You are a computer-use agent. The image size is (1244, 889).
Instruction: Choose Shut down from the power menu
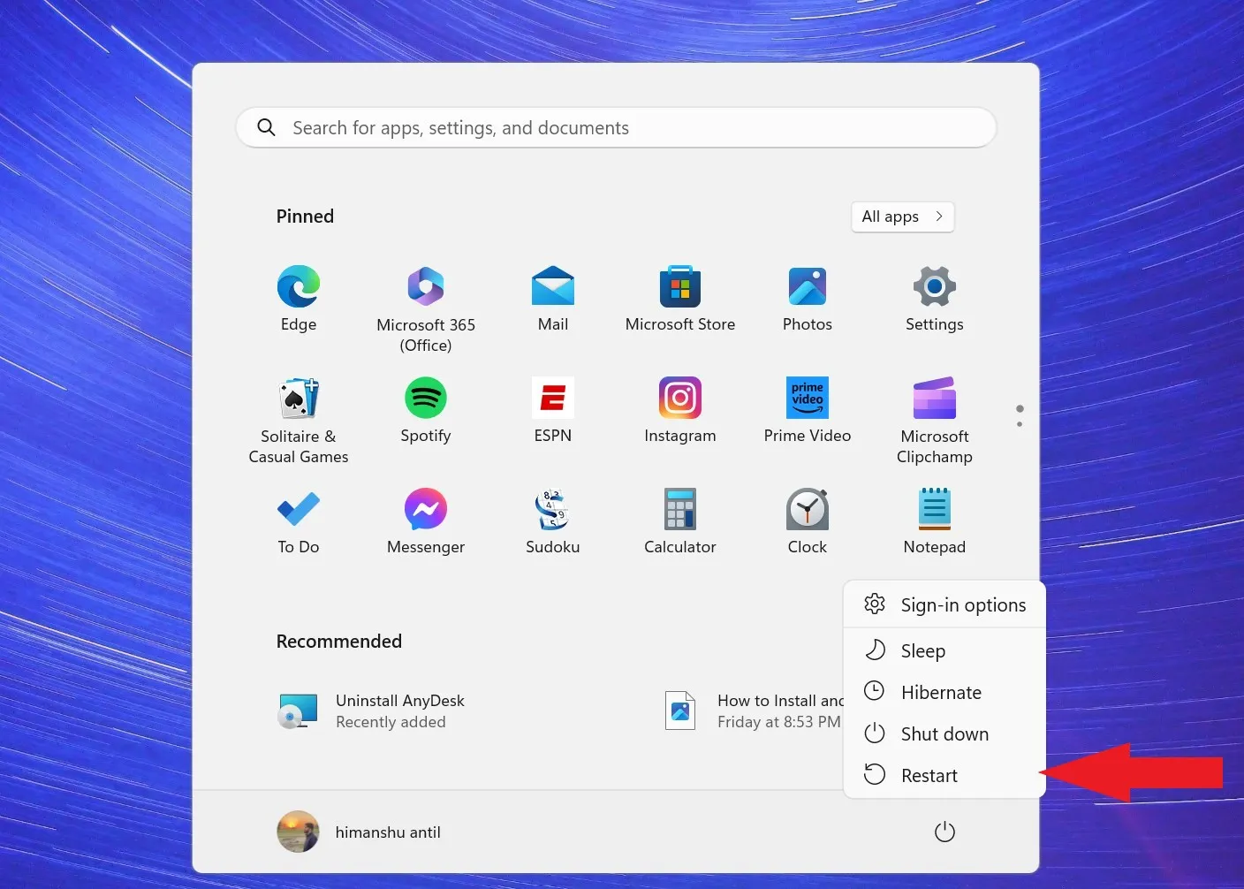click(x=944, y=733)
